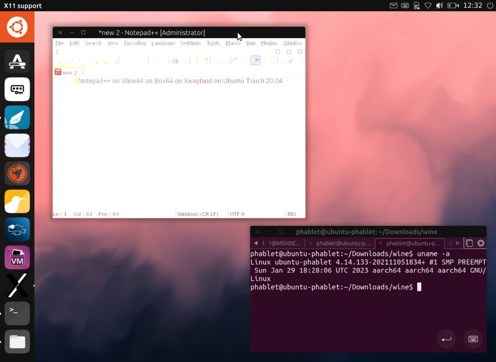496x362 pixels.
Task: Open the Ubuntu launcher home button
Action: point(17,27)
